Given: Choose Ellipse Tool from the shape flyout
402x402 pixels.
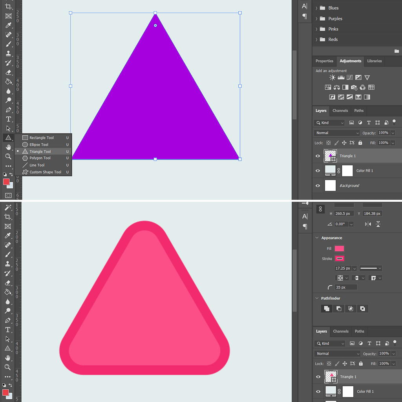Looking at the screenshot, I should (x=43, y=144).
